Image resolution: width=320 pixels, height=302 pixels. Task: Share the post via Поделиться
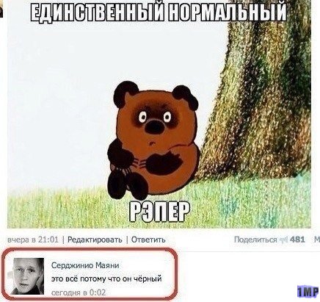(x=255, y=240)
